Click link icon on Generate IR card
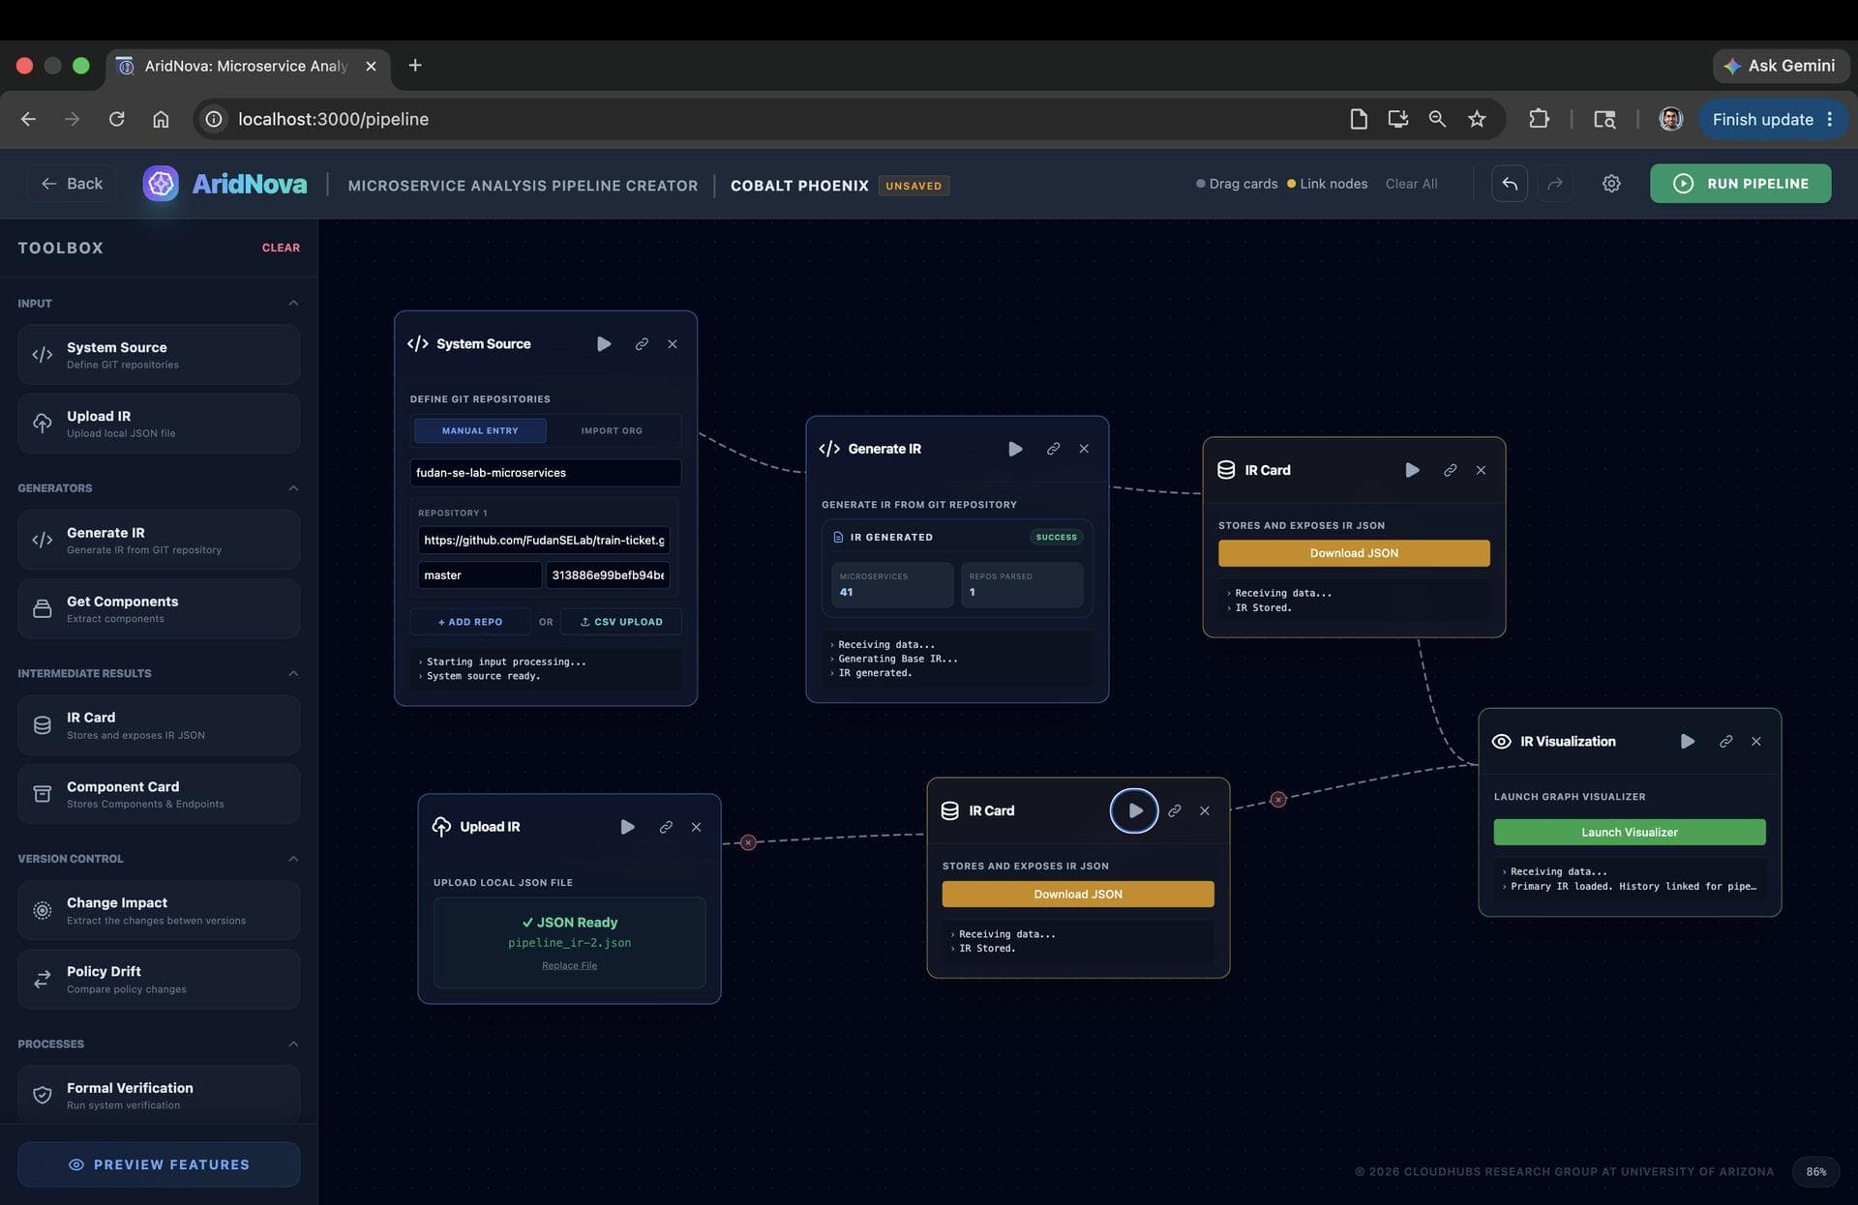Image resolution: width=1858 pixels, height=1205 pixels. tap(1053, 449)
